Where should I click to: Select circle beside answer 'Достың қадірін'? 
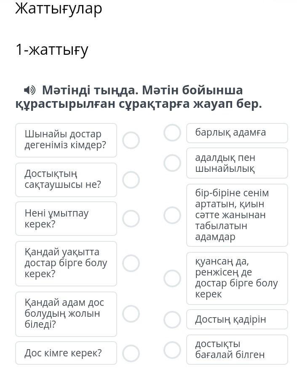[172, 319]
